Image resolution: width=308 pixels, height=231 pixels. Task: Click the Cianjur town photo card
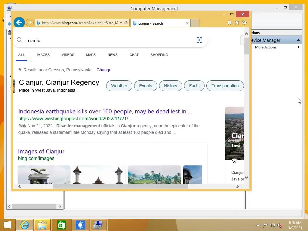[235, 133]
